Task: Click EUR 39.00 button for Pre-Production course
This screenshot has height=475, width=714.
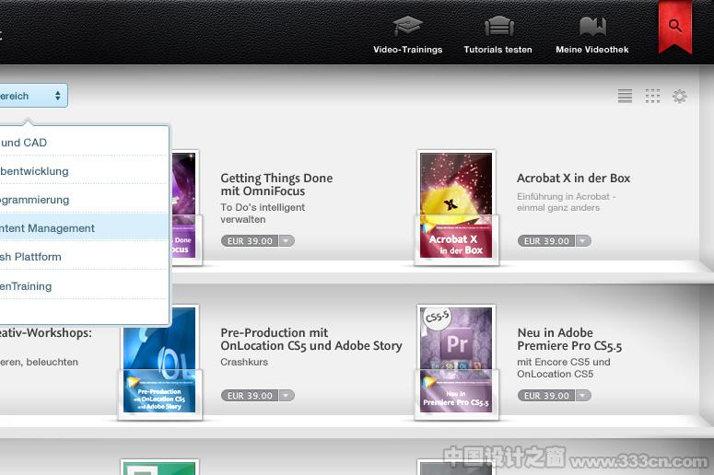Action: coord(250,396)
